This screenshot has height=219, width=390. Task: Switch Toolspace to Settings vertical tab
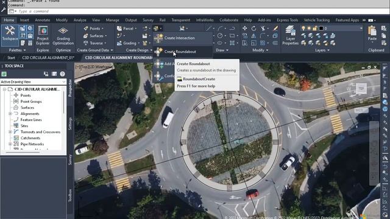[x=70, y=123]
